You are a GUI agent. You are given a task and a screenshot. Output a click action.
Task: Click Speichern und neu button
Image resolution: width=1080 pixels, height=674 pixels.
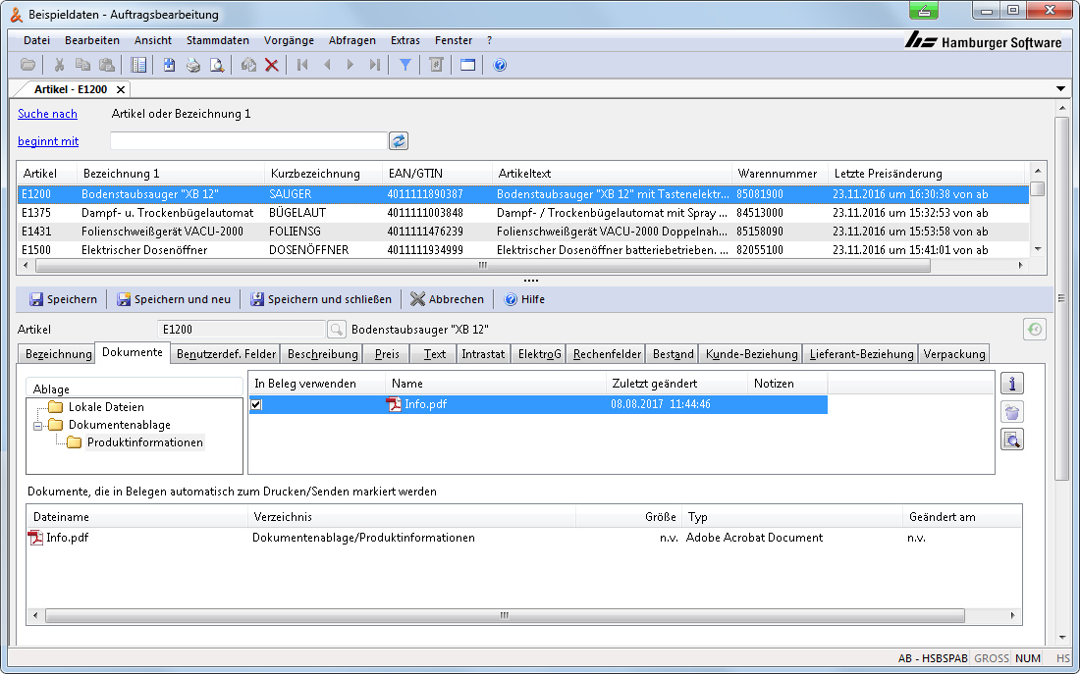tap(174, 299)
